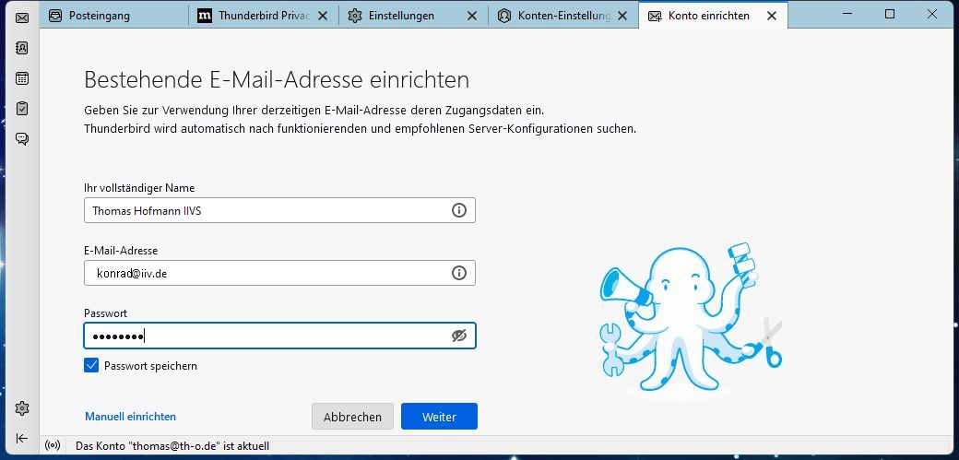Click info icon in E-Mail-Adresse field
The height and width of the screenshot is (460, 959).
(458, 273)
